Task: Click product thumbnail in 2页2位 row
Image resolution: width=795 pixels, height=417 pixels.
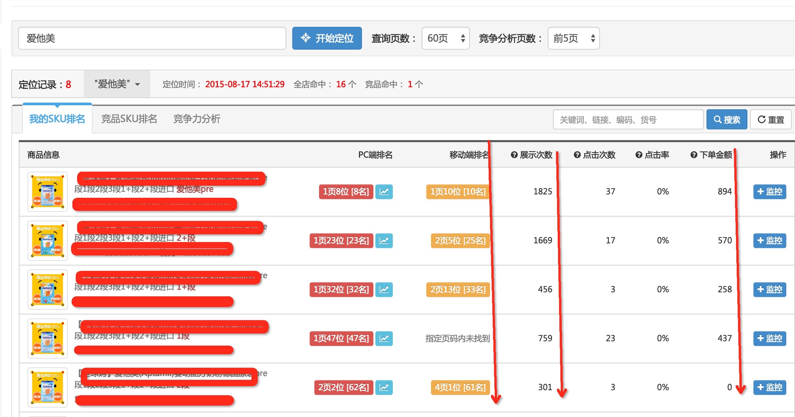Action: coord(48,388)
